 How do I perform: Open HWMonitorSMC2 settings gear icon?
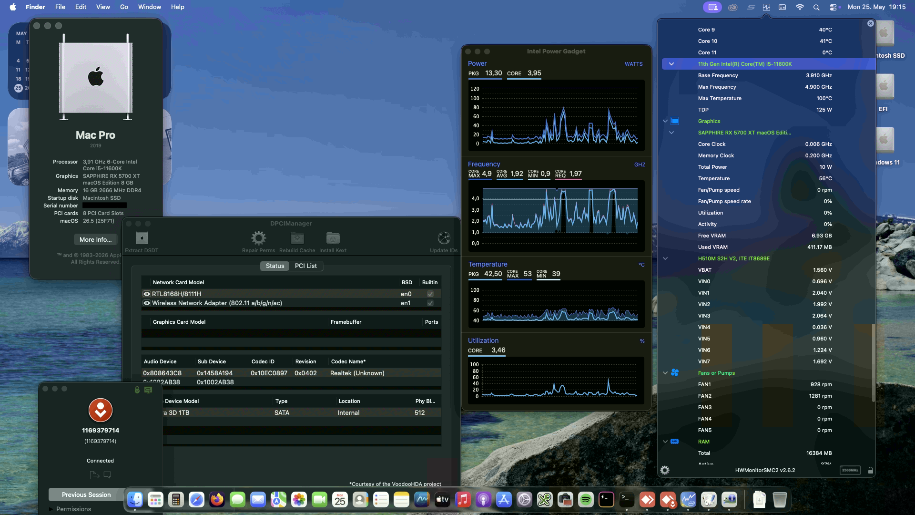click(665, 470)
